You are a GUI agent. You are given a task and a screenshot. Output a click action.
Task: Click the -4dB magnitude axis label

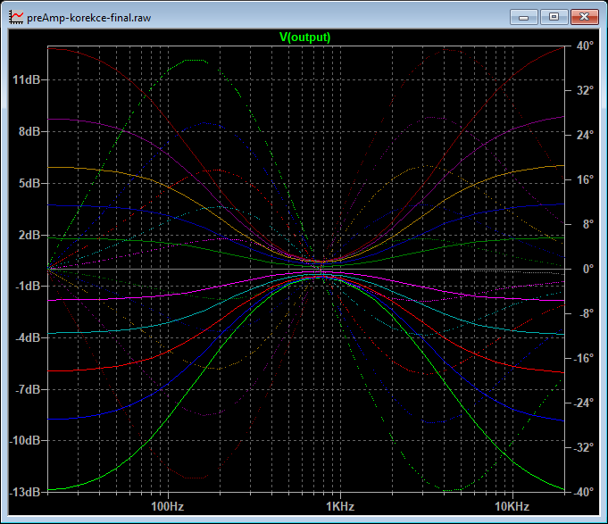click(28, 337)
